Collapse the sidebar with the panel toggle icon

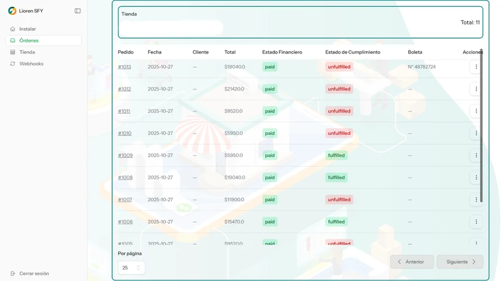click(78, 11)
